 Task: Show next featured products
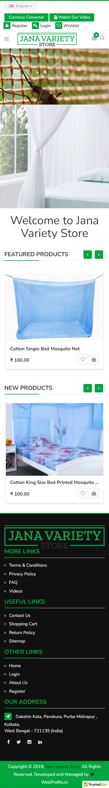click(x=99, y=254)
